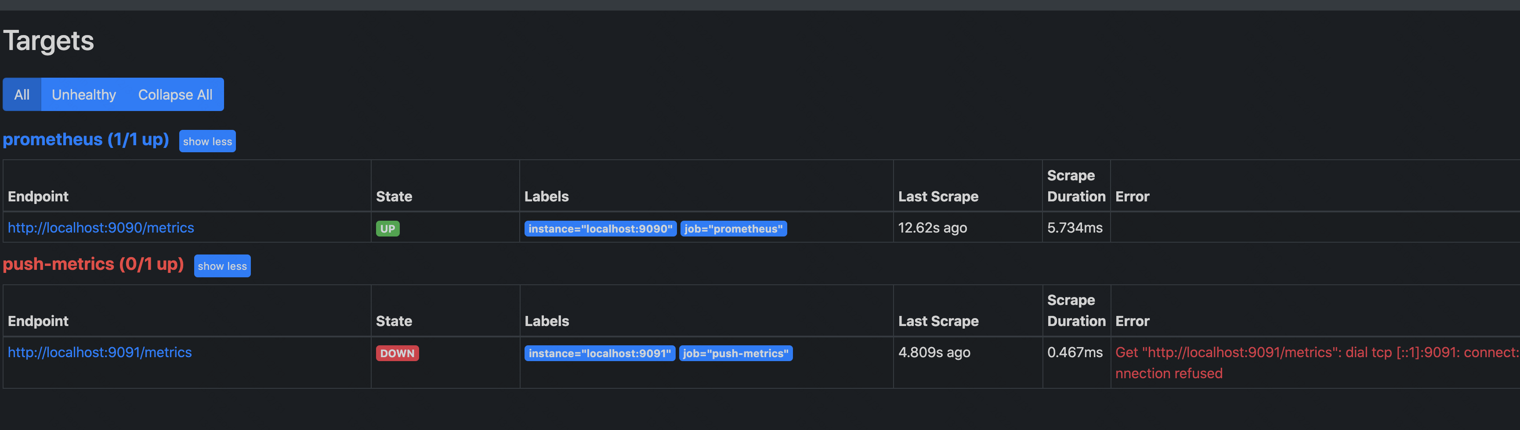The image size is (1520, 430).
Task: Select the job="push-metrics" label badge
Action: coord(736,353)
